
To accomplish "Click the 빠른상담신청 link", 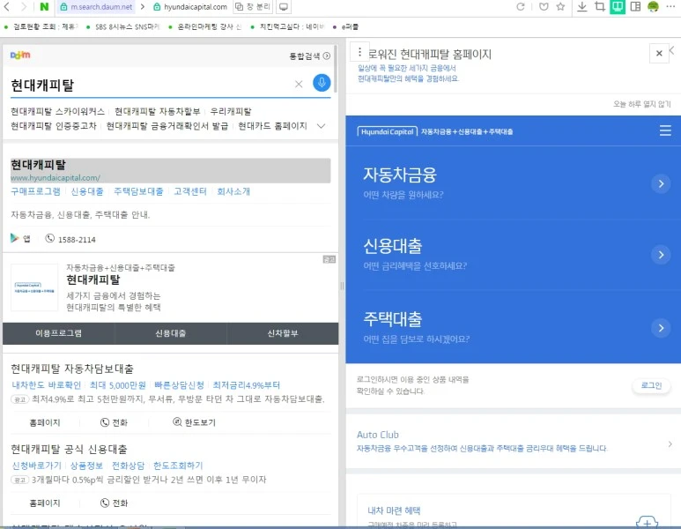I will (179, 385).
